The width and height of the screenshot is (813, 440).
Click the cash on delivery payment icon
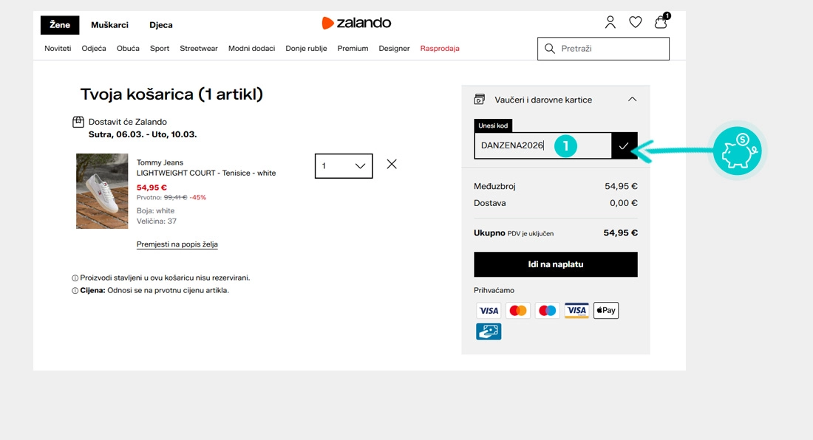coord(489,331)
